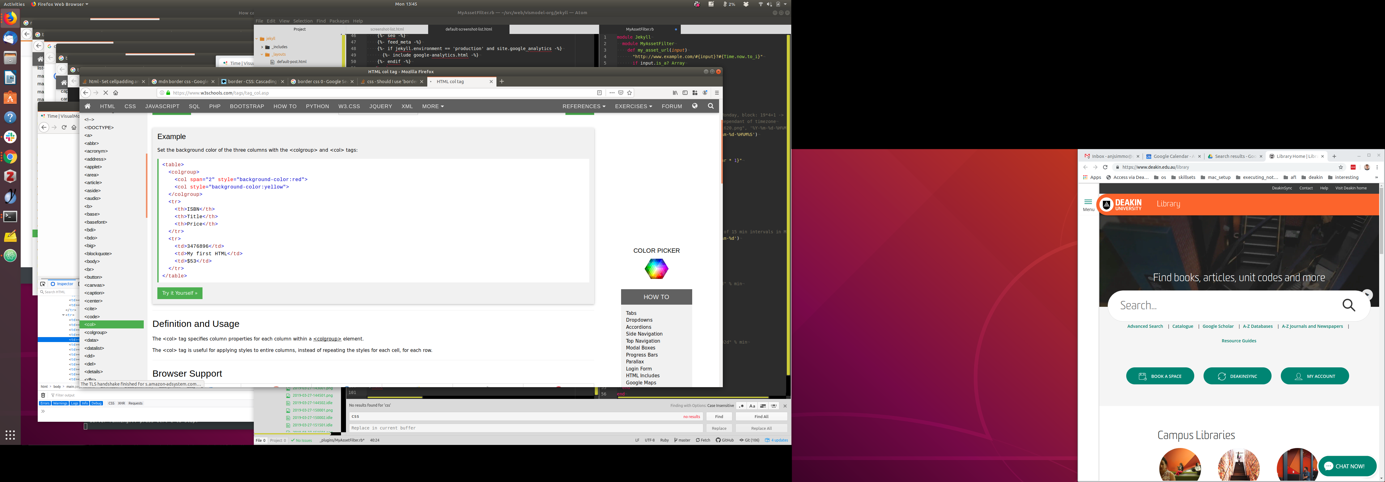
Task: Click the Replace in current buffer field
Action: tap(525, 428)
